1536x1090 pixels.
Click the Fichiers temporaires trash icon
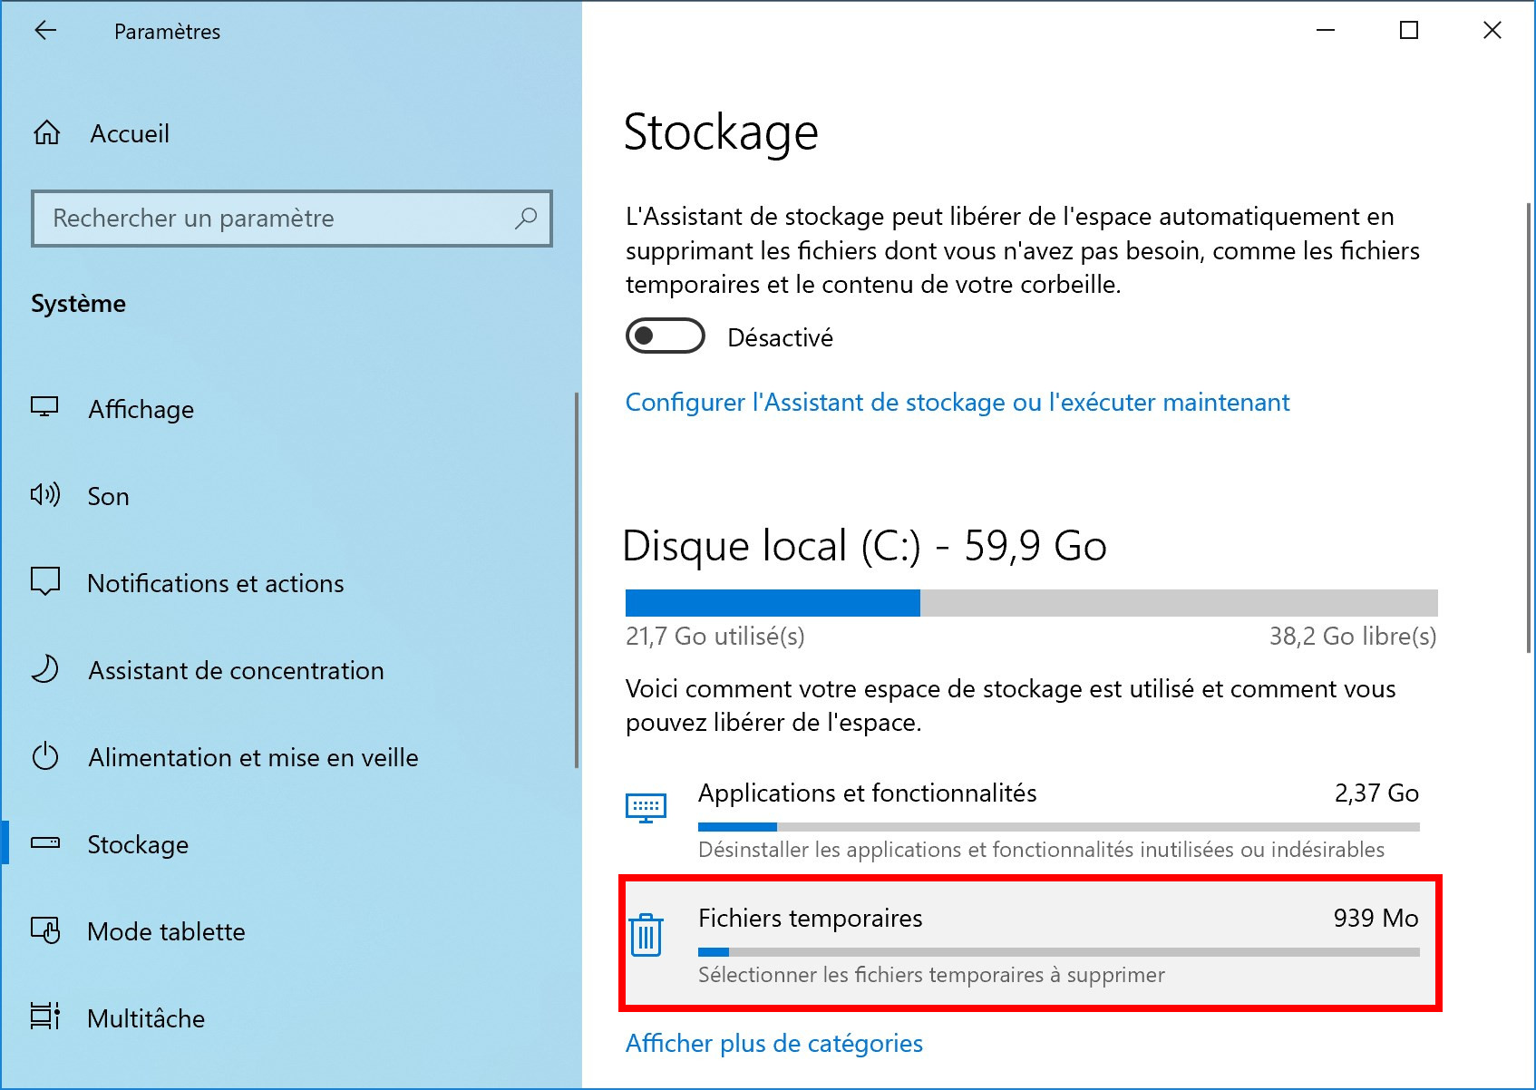(x=646, y=934)
